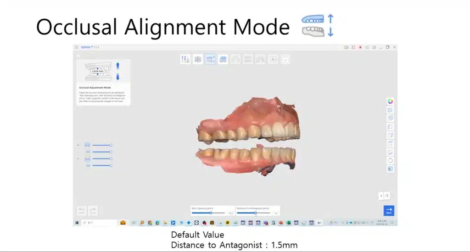Click the front view cube icon below color wheel
The image size is (470, 252).
tap(390, 110)
